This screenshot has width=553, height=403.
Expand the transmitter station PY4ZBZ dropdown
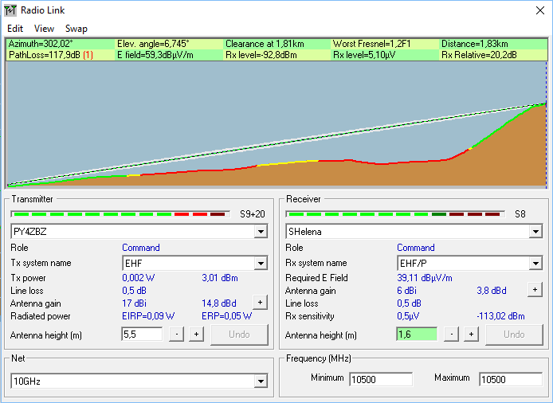(x=261, y=232)
